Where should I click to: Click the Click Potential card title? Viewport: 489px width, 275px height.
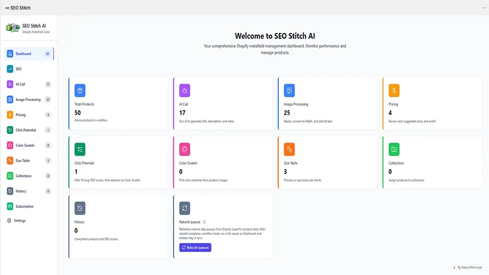(x=84, y=163)
